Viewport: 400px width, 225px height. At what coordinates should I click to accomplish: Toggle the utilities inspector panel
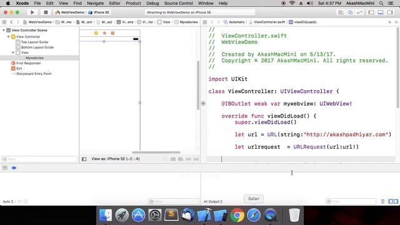(x=389, y=12)
